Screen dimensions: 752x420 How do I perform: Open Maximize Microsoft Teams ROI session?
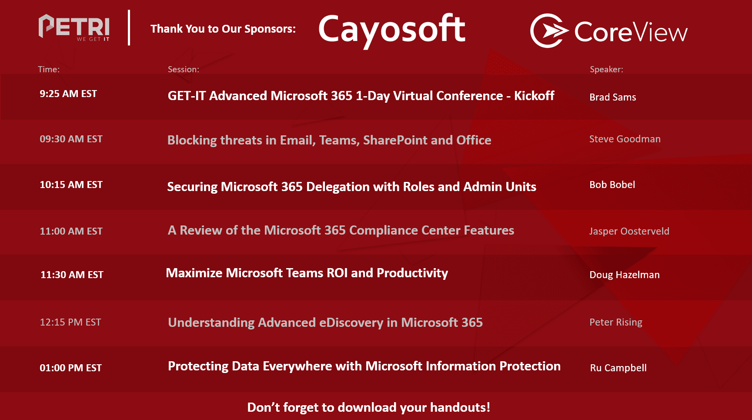click(x=307, y=273)
